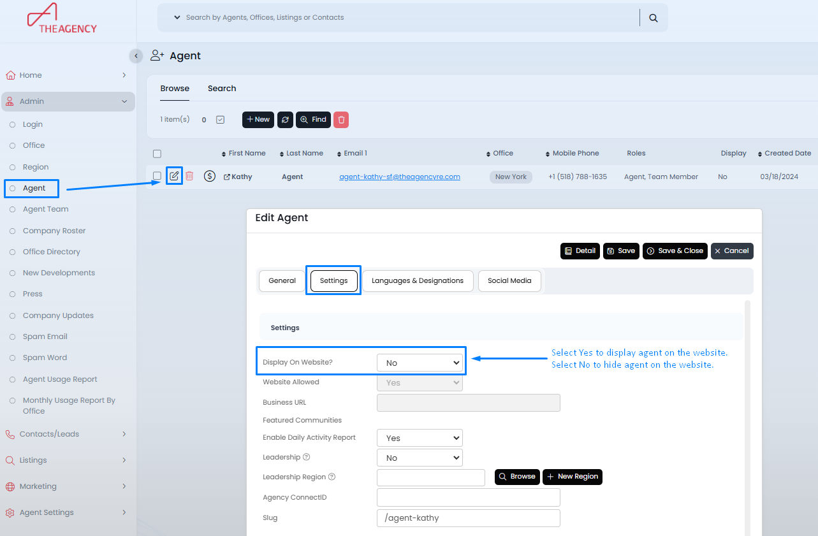Click the Agent Settings gear icon
Viewport: 818px width, 536px height.
coord(10,512)
